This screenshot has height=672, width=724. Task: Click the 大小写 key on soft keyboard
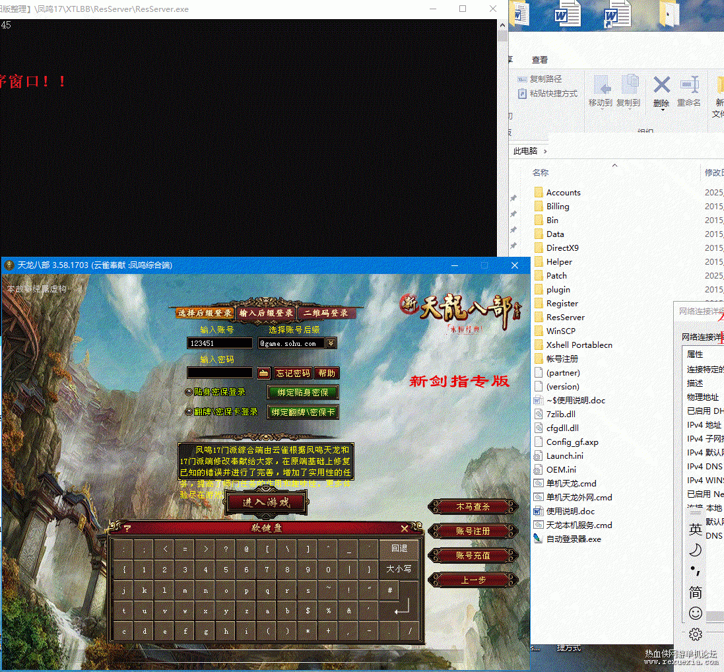tap(399, 569)
